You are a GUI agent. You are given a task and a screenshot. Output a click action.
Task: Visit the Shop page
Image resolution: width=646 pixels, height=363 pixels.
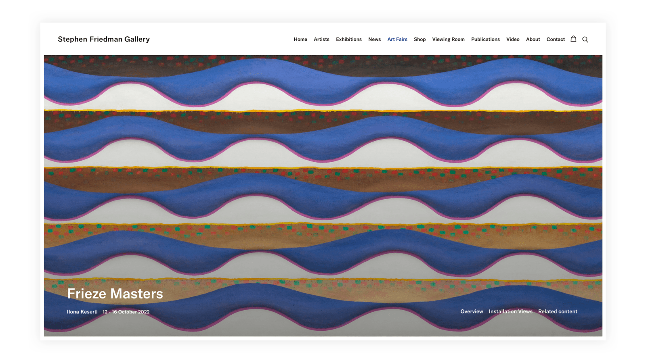click(419, 40)
